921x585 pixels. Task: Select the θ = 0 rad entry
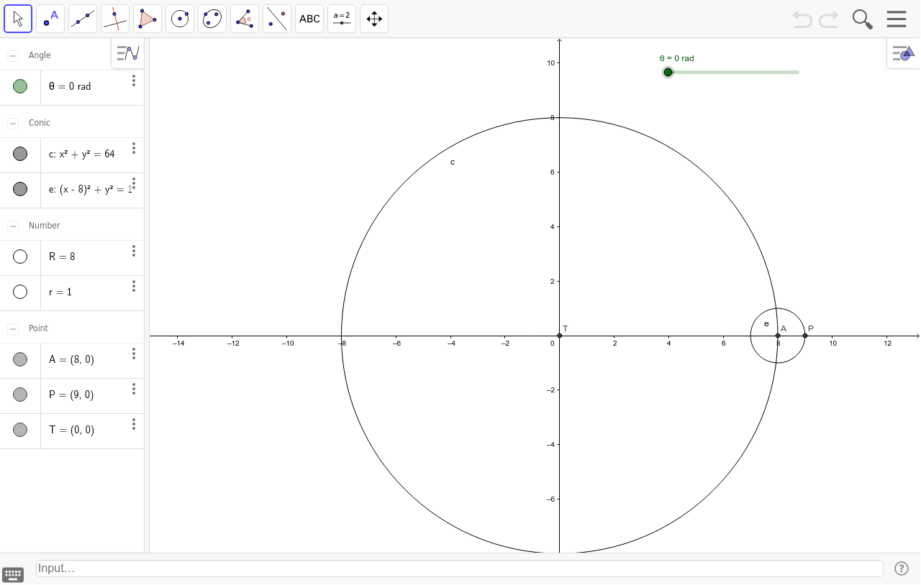click(70, 86)
